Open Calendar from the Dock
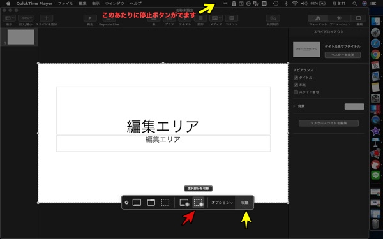This screenshot has height=239, width=383. pyautogui.click(x=375, y=66)
